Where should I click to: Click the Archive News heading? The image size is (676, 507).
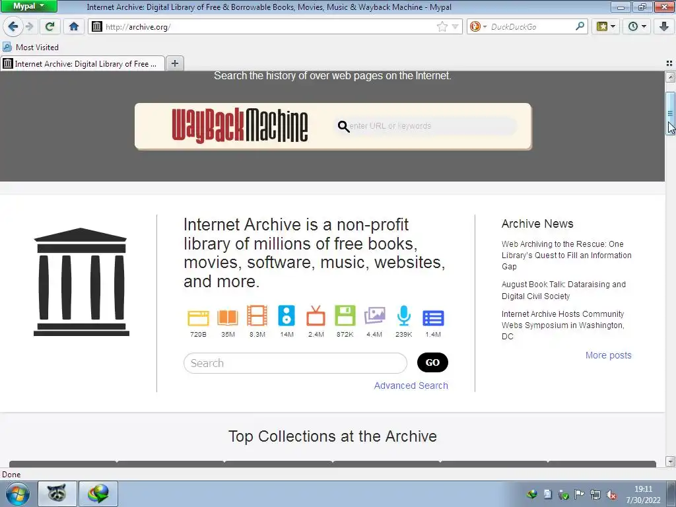coord(537,224)
